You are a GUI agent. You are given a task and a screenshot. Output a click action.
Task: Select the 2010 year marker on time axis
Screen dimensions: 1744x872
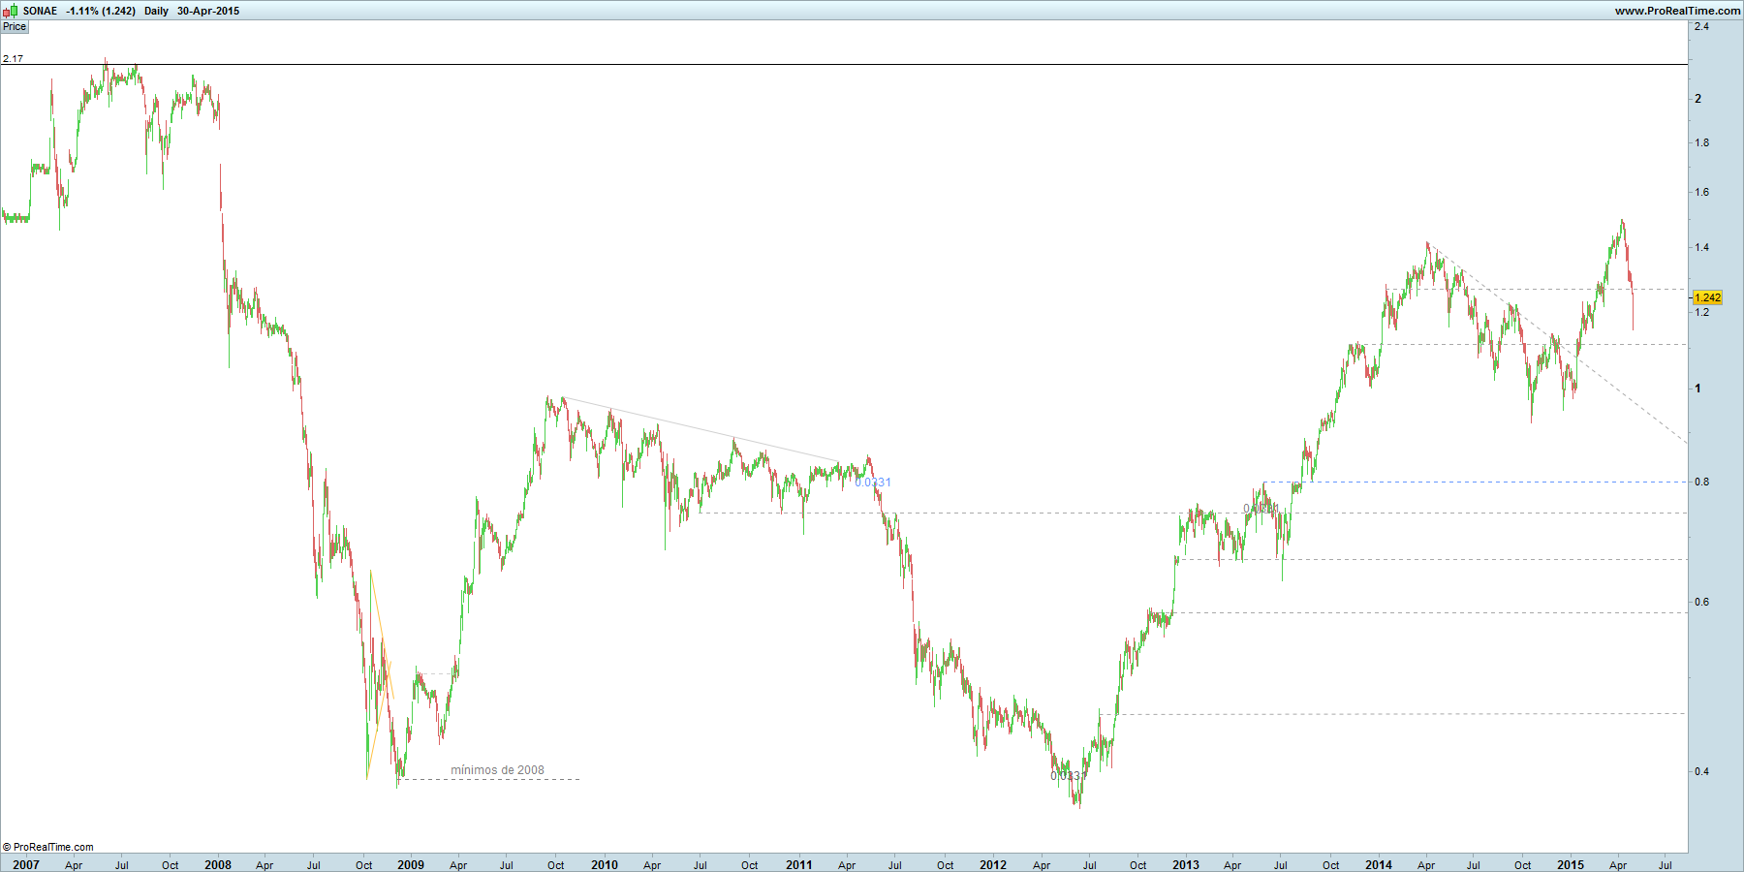point(605,864)
